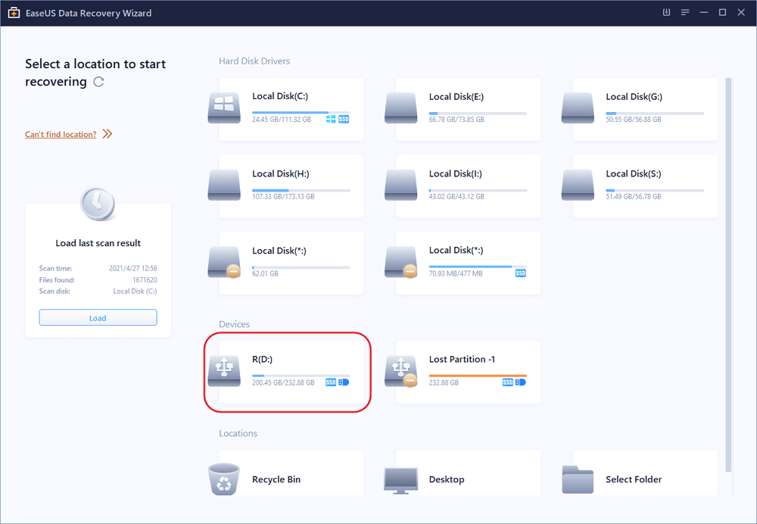Open the Recycle Bin location
Screen dimensions: 757x524
(224, 479)
